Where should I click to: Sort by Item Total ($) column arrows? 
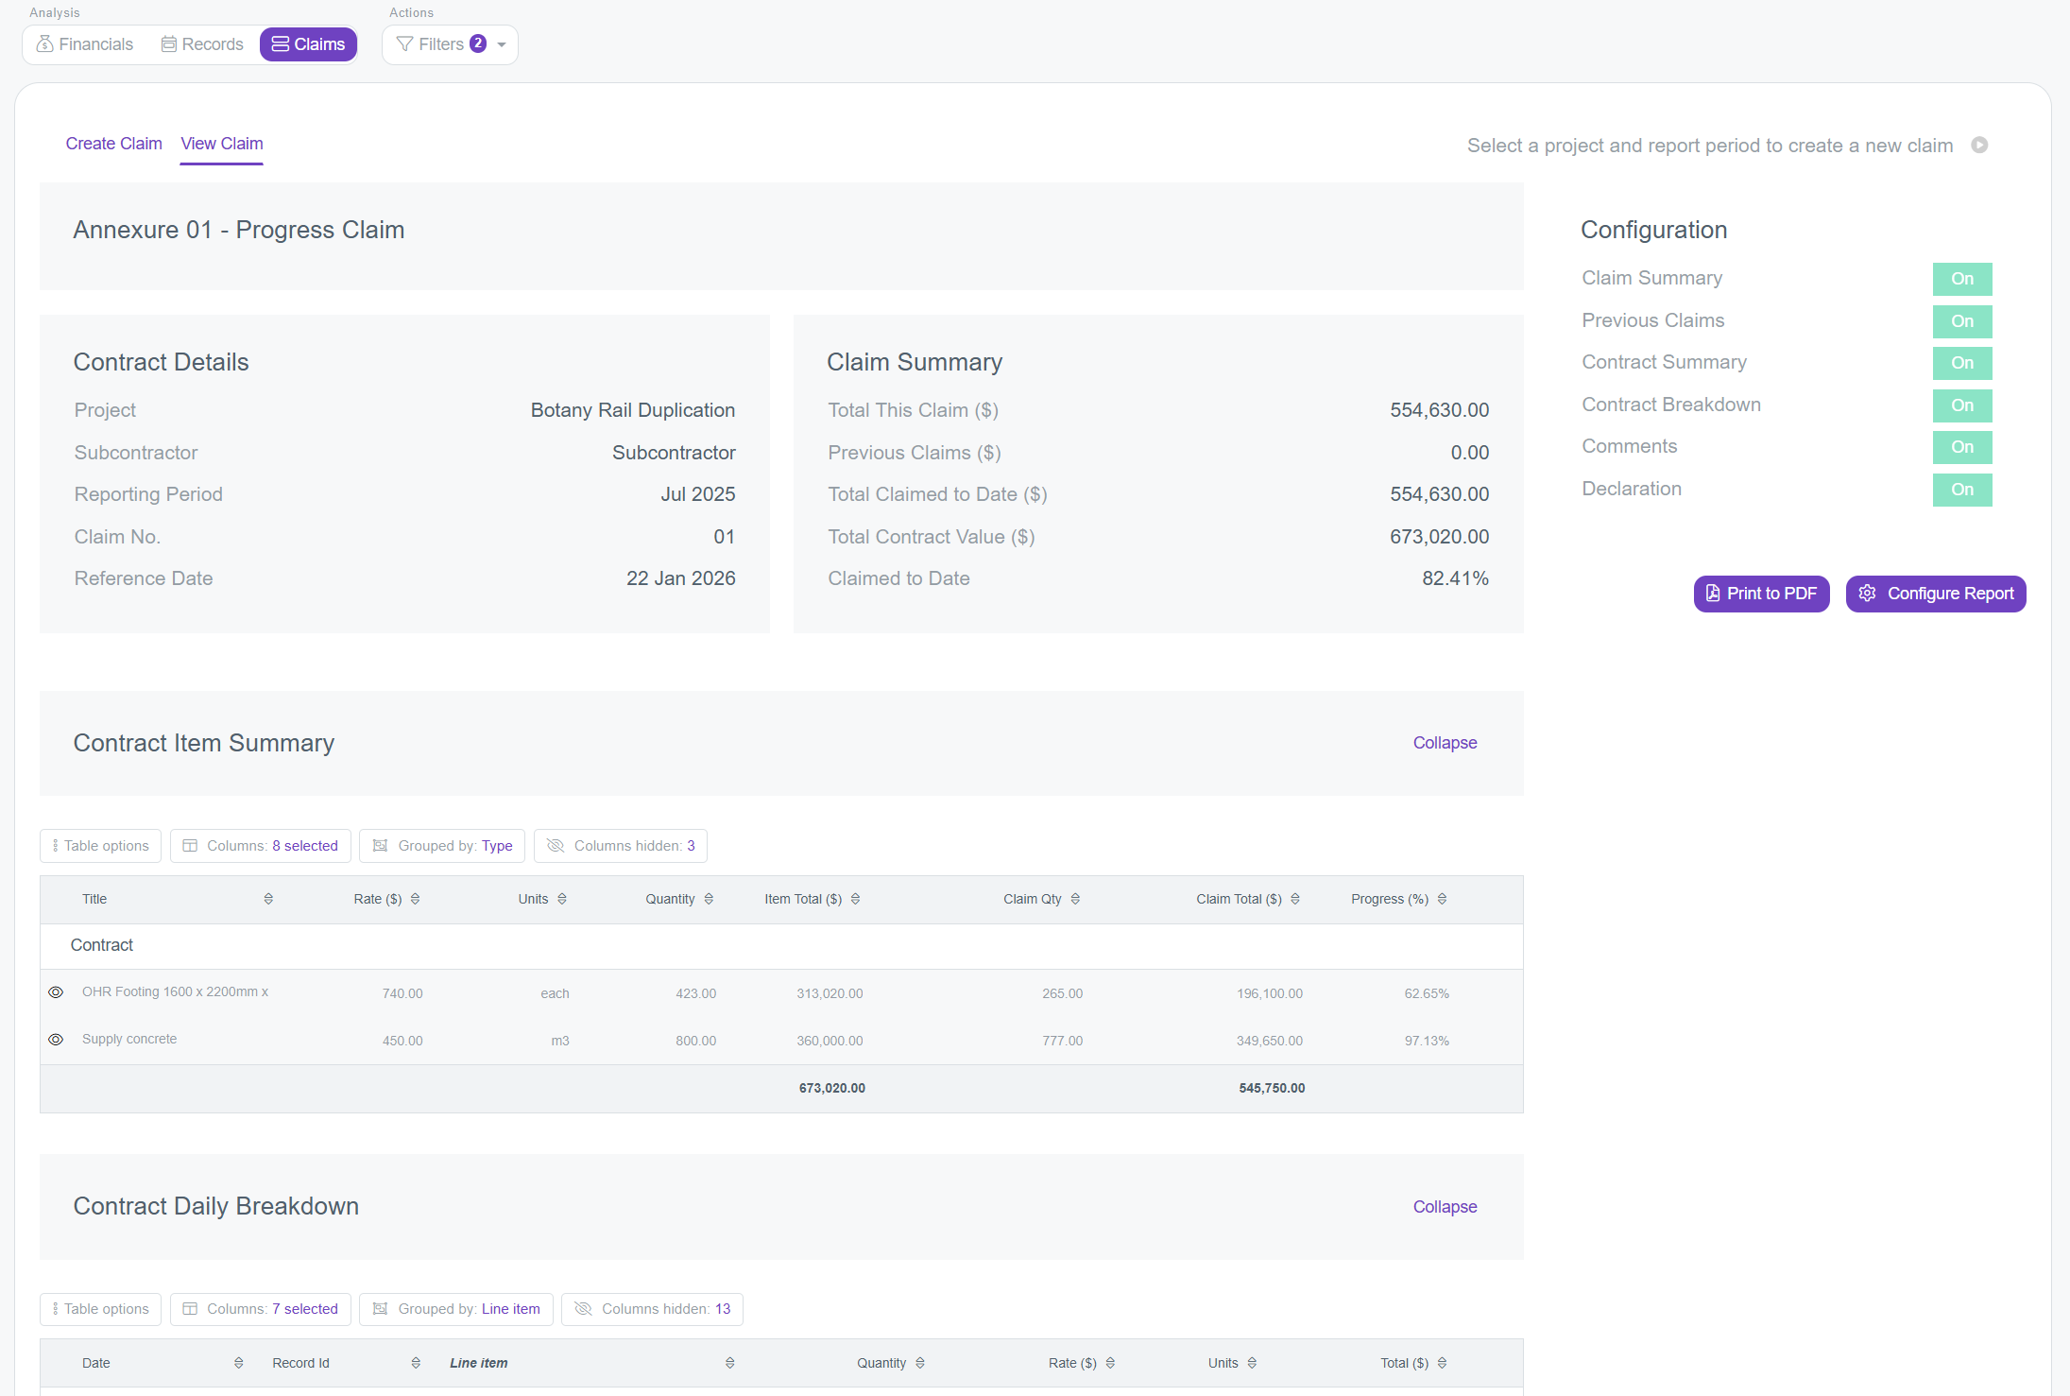click(x=855, y=899)
